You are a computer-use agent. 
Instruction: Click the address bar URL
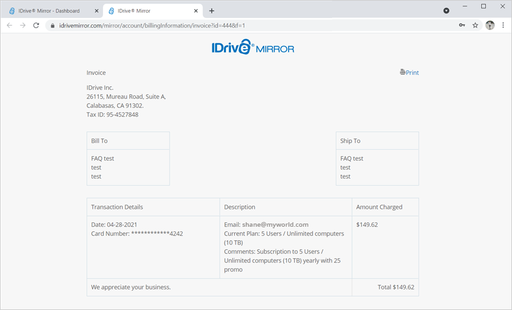coord(152,26)
